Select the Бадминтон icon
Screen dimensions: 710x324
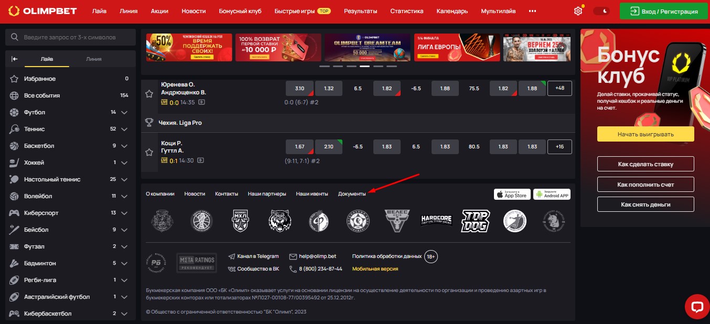tap(15, 263)
